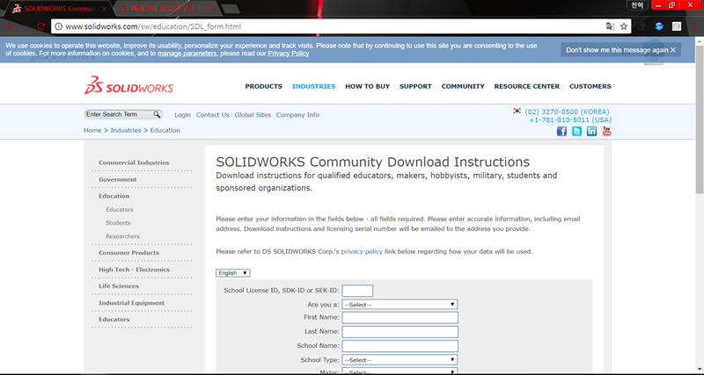Open a new tab button

[231, 9]
